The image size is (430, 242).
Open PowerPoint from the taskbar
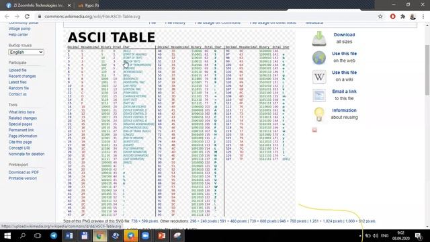[161, 236]
